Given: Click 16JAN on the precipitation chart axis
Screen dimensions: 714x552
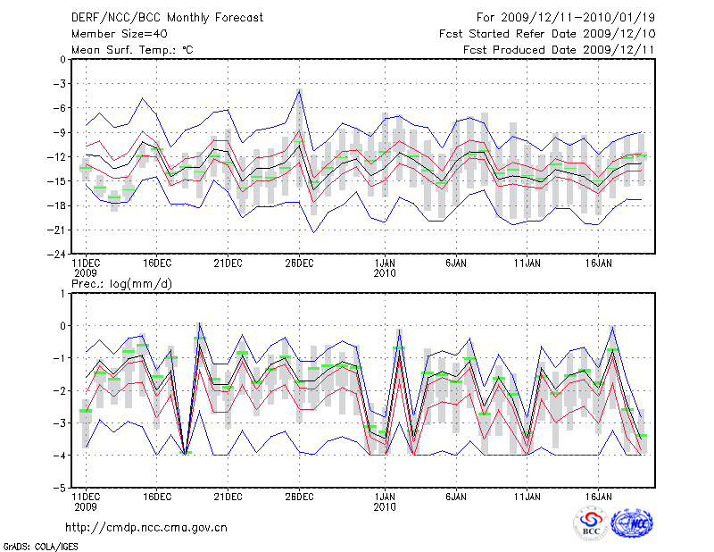Looking at the screenshot, I should pyautogui.click(x=599, y=495).
